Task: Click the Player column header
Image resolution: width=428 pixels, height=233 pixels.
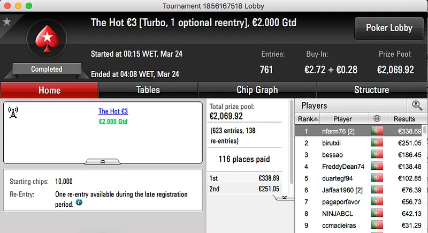Action: coord(342,118)
